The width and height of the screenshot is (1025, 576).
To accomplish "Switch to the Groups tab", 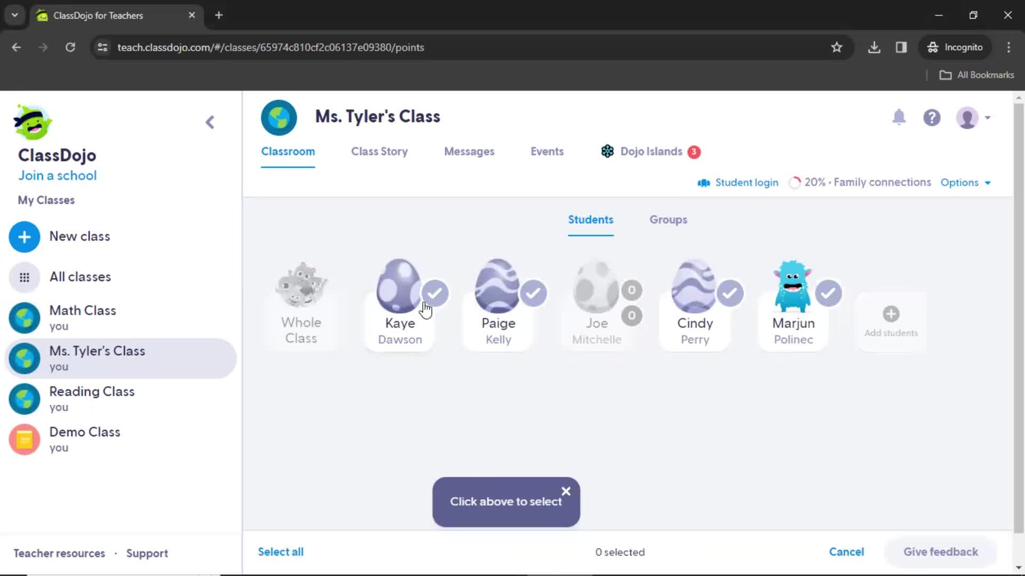I will tap(668, 219).
